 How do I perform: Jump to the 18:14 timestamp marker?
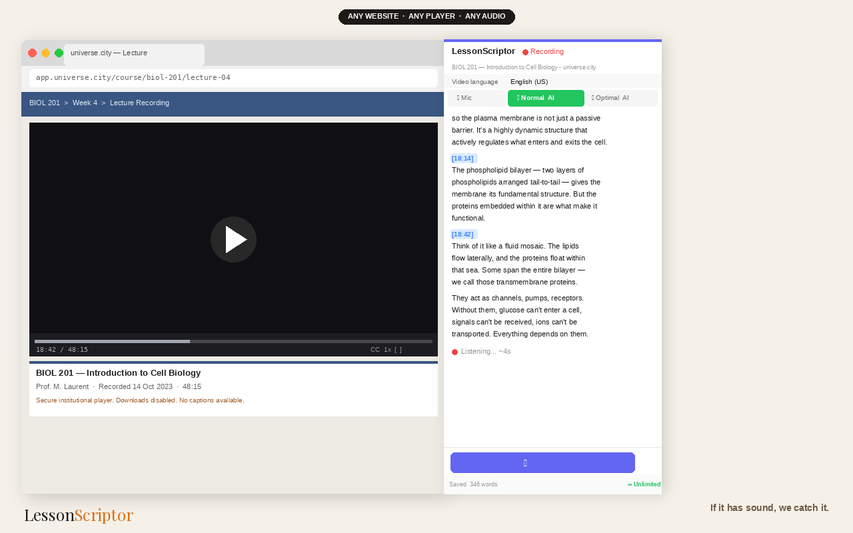[463, 159]
